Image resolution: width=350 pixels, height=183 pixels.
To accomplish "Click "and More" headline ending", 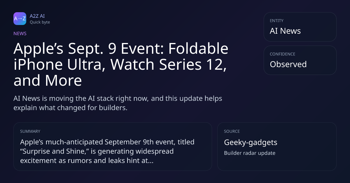I will (x=48, y=81).
